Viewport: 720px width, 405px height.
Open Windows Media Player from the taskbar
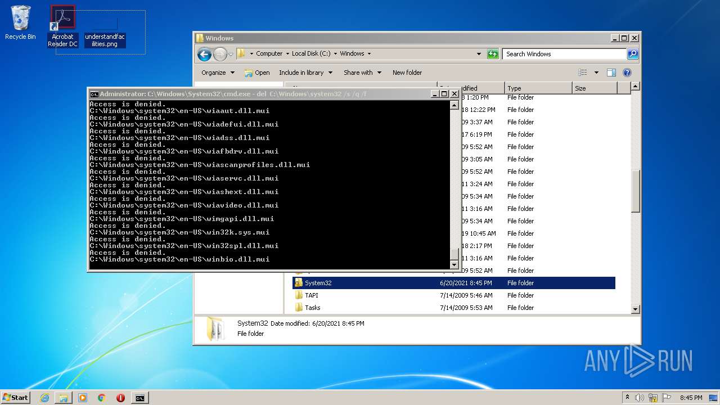point(83,398)
